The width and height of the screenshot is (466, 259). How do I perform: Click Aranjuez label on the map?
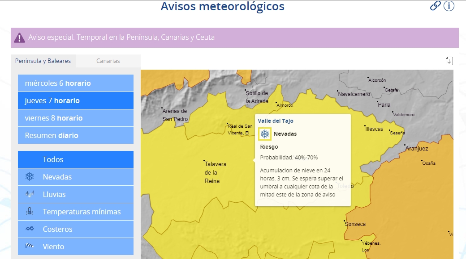click(x=417, y=148)
